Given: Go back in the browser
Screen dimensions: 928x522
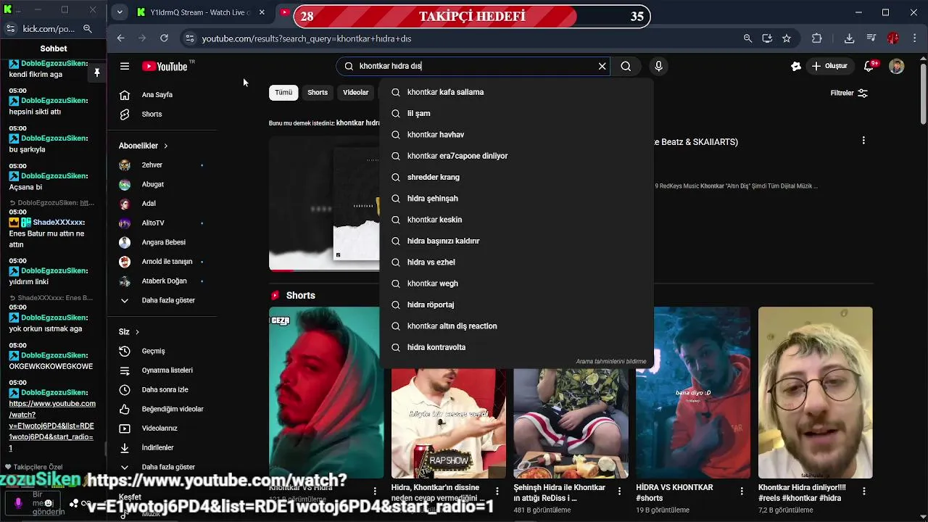Looking at the screenshot, I should click(120, 38).
